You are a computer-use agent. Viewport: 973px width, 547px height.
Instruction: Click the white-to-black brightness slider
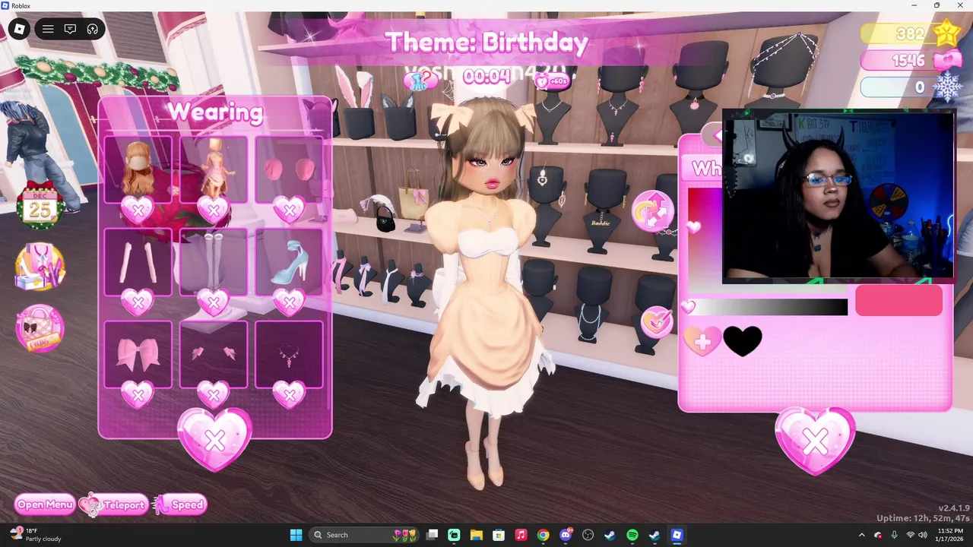tap(768, 307)
